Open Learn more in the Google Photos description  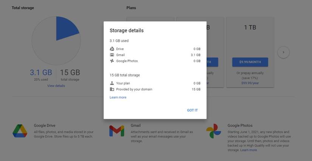[248, 150]
